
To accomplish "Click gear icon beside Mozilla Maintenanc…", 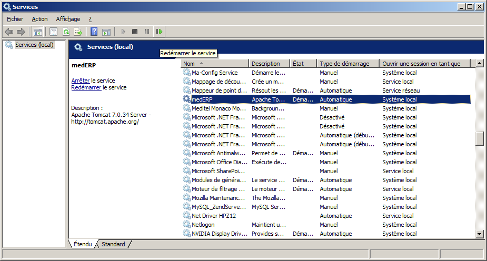I will (186, 197).
